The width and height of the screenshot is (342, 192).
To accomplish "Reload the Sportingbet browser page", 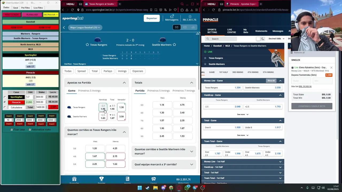I will pyautogui.click(x=72, y=10).
